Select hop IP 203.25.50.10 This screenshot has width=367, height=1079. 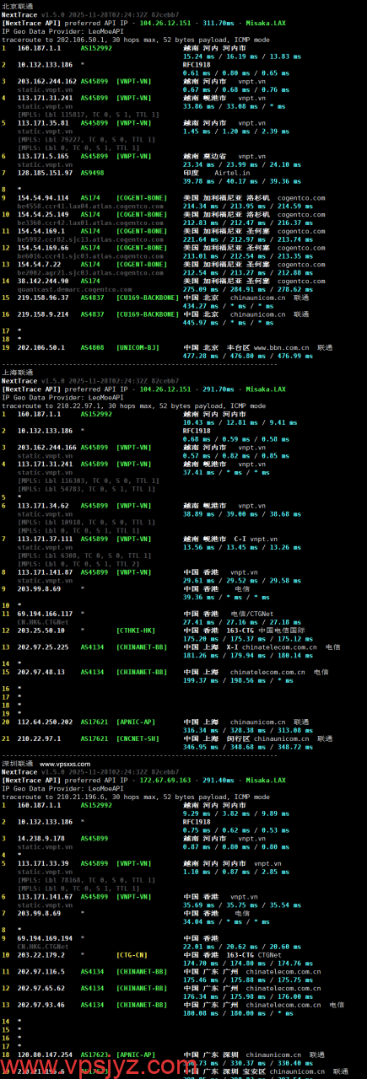click(x=41, y=631)
